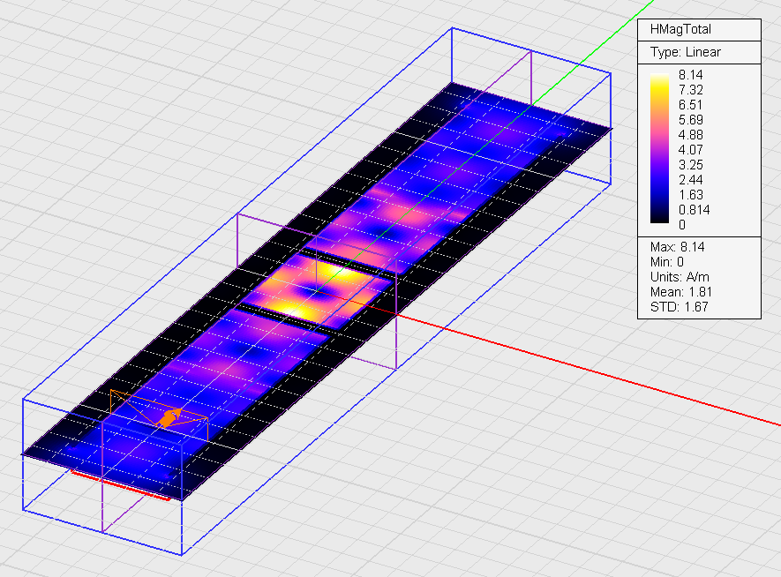Select the red port line below box
This screenshot has height=577, width=781.
119,485
